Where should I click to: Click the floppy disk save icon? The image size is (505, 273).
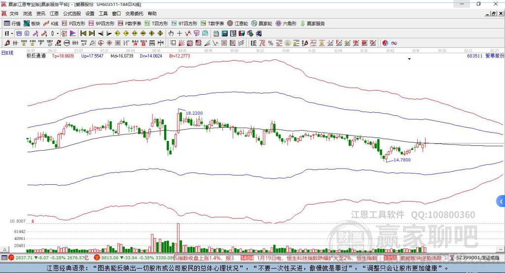pos(242,34)
